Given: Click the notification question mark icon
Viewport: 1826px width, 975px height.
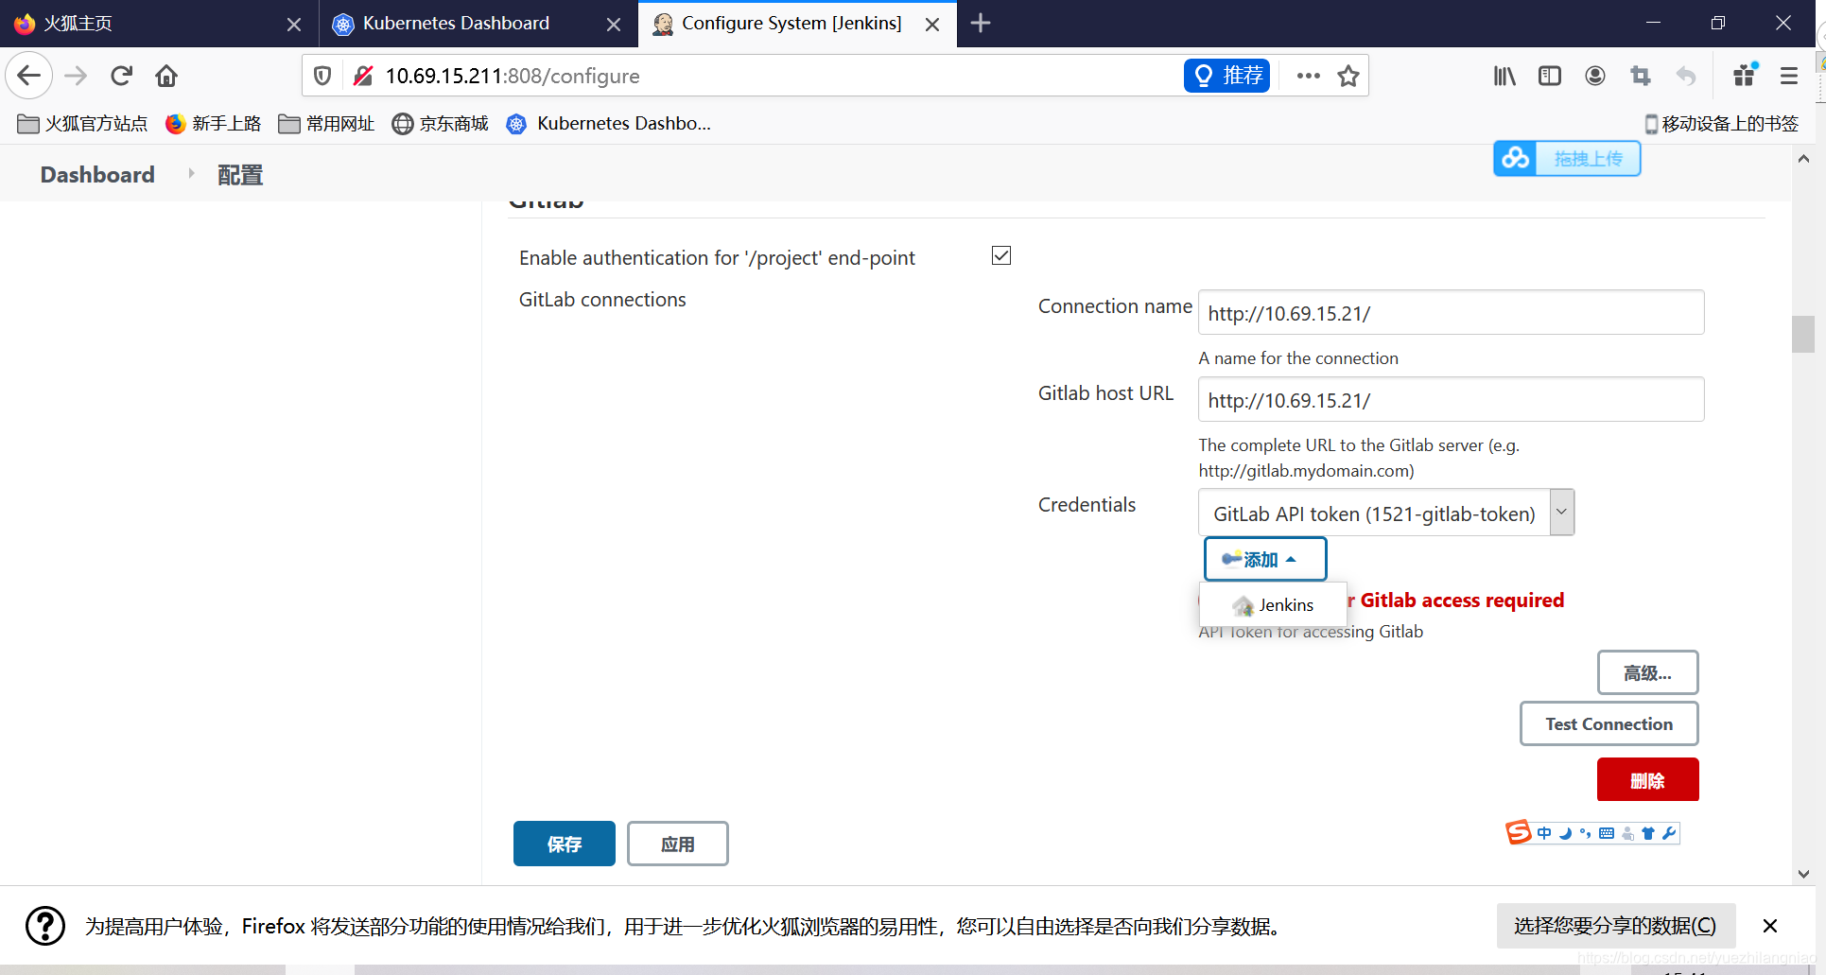Looking at the screenshot, I should (x=45, y=926).
